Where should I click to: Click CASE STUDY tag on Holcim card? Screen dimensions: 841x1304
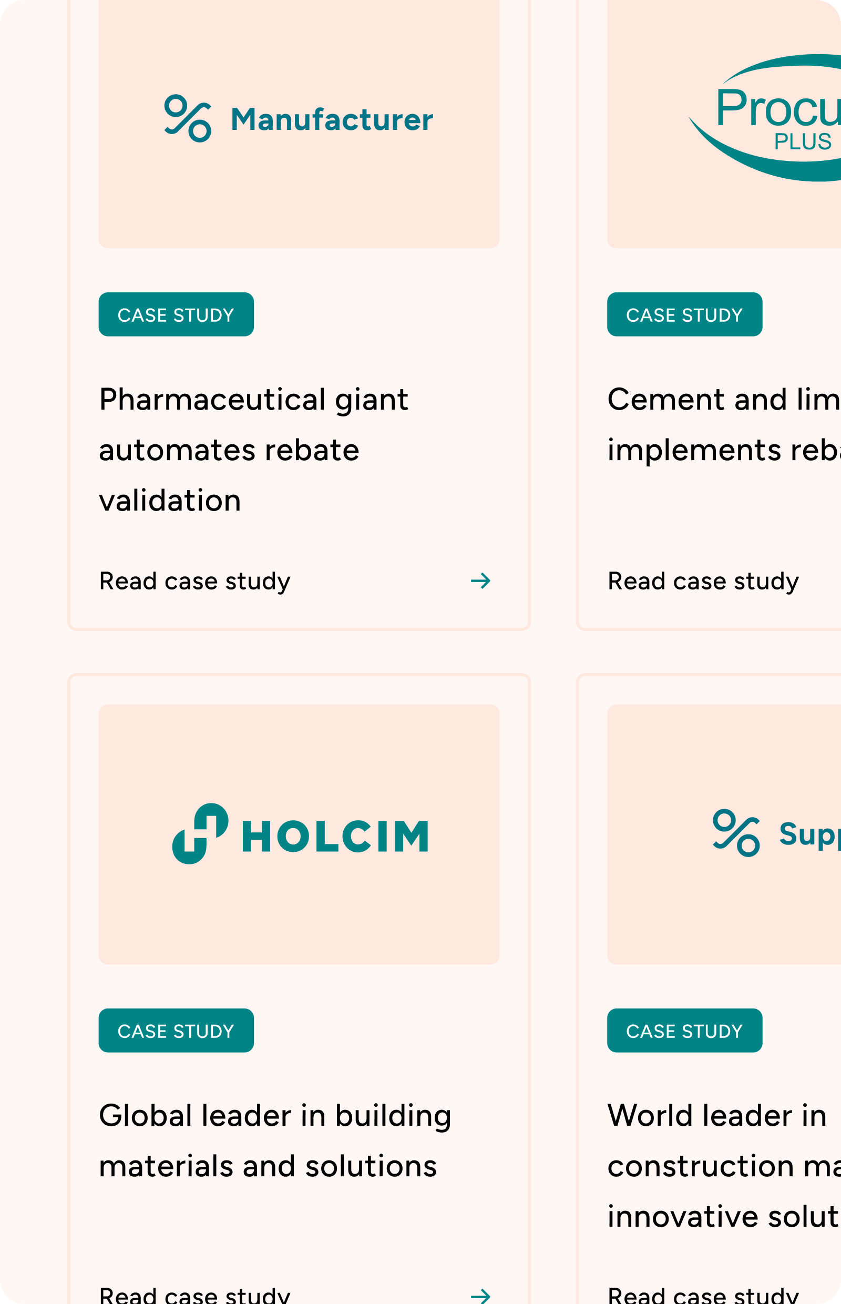click(176, 1031)
